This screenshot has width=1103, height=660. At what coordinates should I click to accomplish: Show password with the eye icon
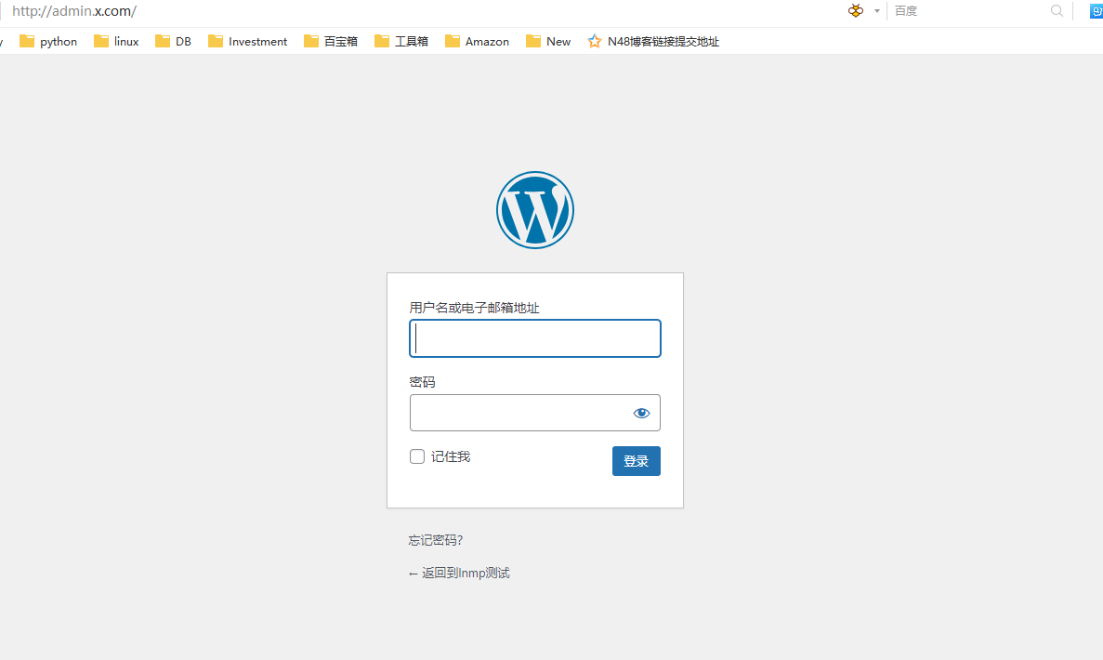coord(641,413)
